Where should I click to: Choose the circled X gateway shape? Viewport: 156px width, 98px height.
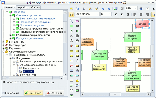77,36
